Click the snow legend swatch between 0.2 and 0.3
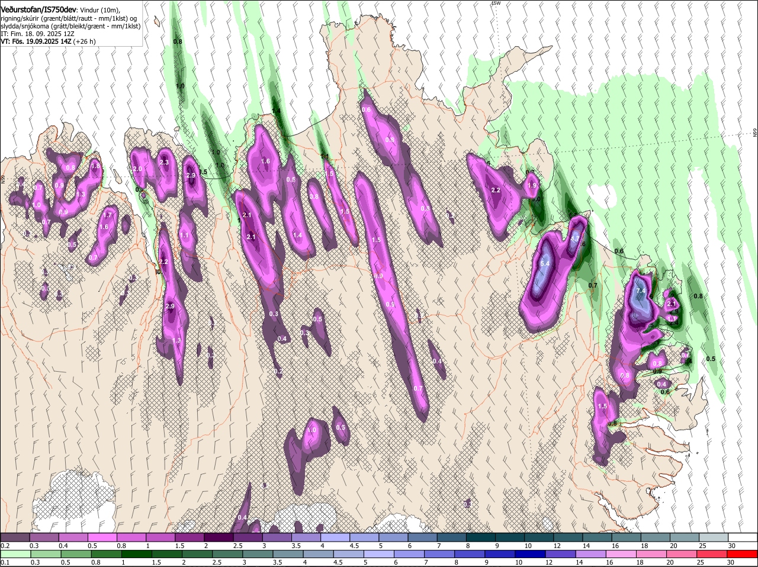This screenshot has height=567, width=758. click(15, 537)
